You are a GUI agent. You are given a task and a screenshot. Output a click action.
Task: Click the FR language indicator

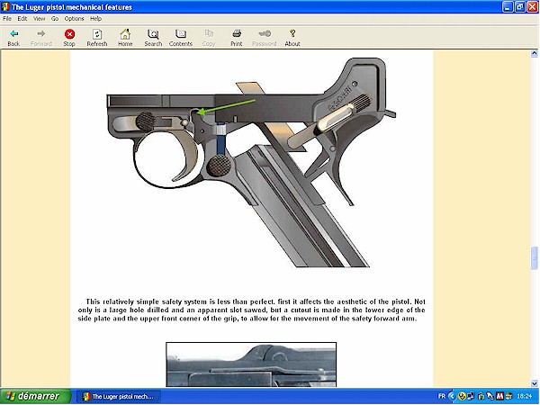[442, 396]
